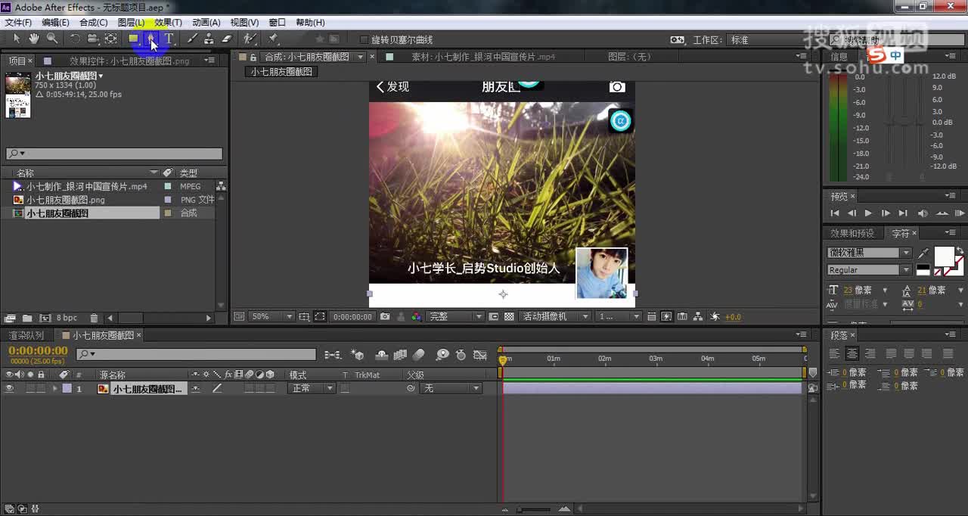Screen dimensions: 968x516
Task: Hide the 小七朋友圈截图 layer visibility
Action: [8, 388]
